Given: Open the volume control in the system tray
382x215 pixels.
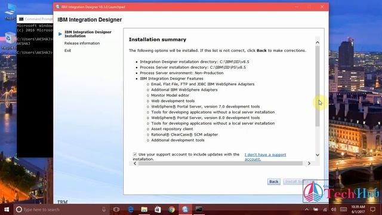Looking at the screenshot, I should click(x=334, y=210).
